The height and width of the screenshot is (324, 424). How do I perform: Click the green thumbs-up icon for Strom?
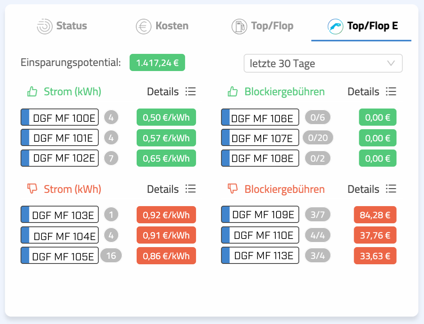pyautogui.click(x=32, y=92)
